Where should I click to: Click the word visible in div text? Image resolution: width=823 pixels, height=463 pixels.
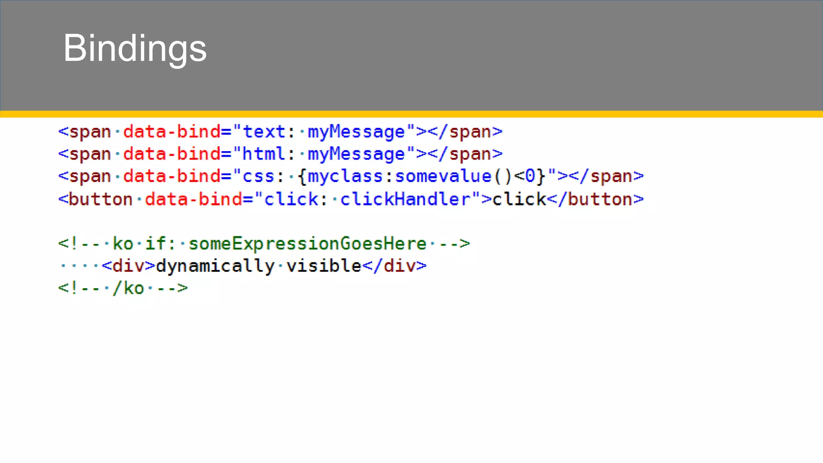coord(323,266)
